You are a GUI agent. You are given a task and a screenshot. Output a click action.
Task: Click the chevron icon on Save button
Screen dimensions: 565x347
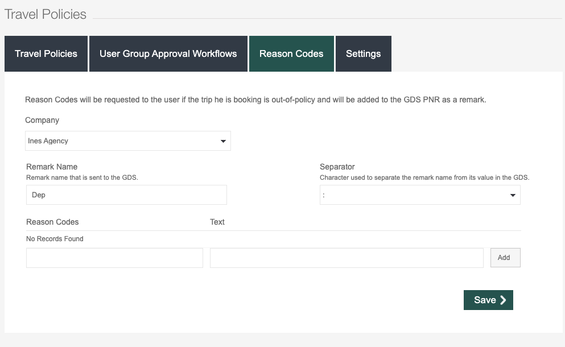(503, 300)
